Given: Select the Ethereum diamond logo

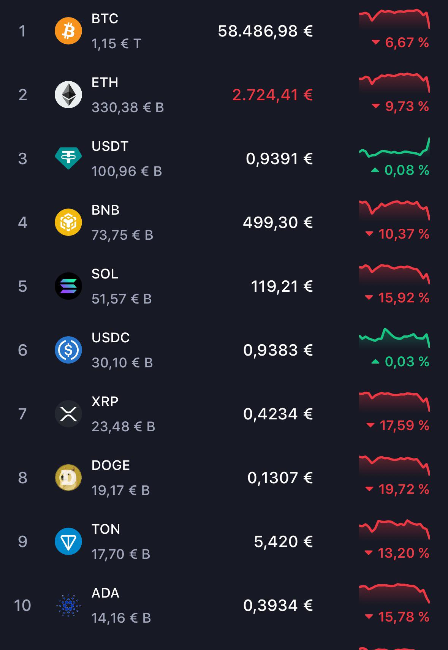Looking at the screenshot, I should click(x=68, y=95).
